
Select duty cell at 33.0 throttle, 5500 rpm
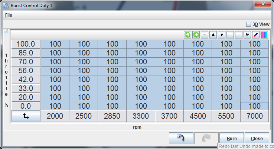pos(226,88)
